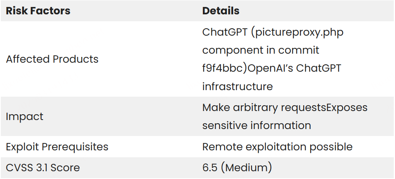Click the component in commit text line
395x179 pixels.
point(261,50)
